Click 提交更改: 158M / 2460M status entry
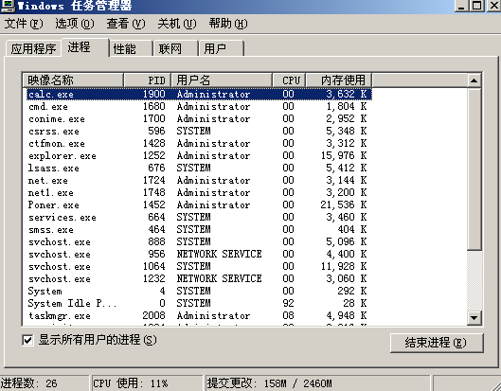The width and height of the screenshot is (501, 391). 317,383
